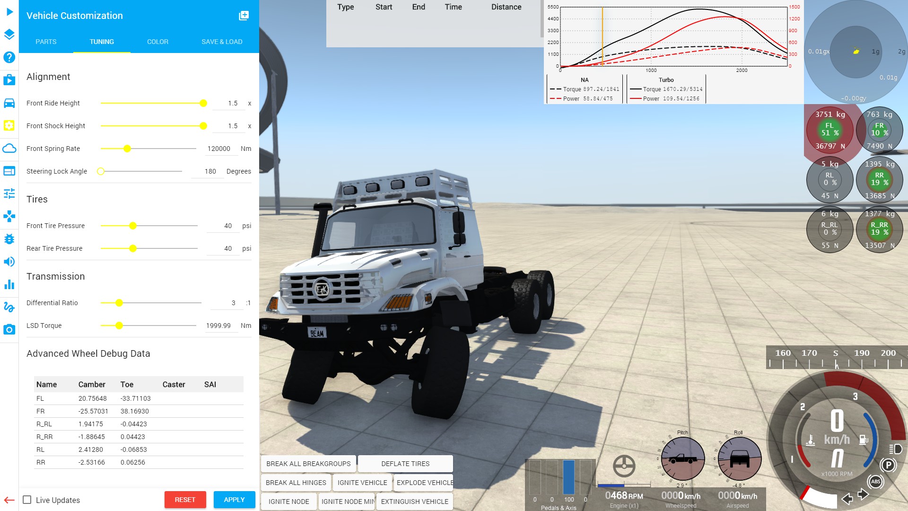Image resolution: width=908 pixels, height=511 pixels.
Task: Click the speaker volume icon in the sidebar
Action: click(9, 262)
